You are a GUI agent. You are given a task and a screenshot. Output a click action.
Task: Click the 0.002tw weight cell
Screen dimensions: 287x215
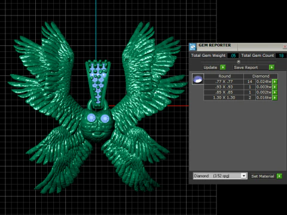click(264, 93)
